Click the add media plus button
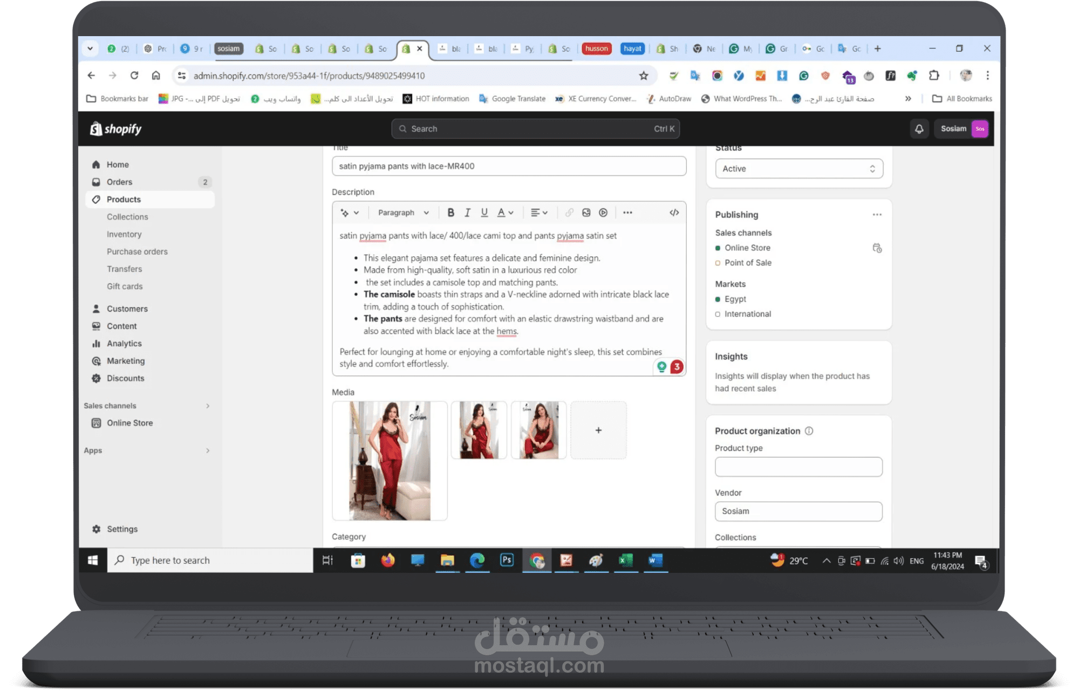Image resolution: width=1079 pixels, height=691 pixels. click(x=598, y=430)
